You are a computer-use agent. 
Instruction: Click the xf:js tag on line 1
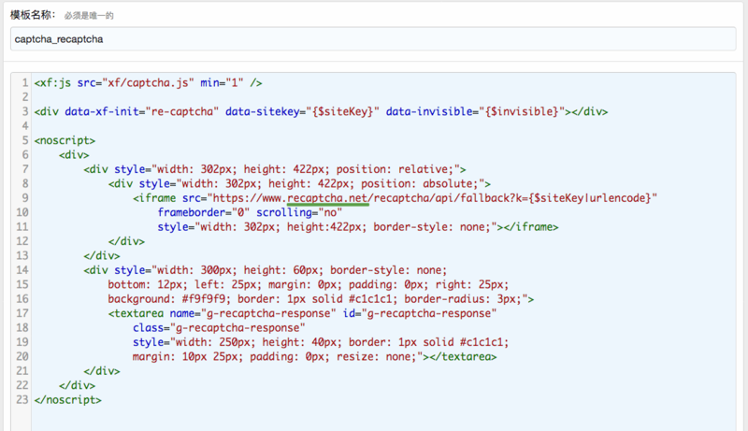(52, 83)
